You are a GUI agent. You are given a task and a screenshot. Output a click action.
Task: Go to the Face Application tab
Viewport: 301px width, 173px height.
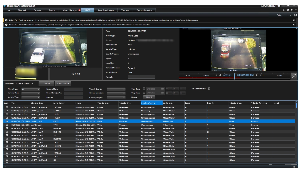[x=106, y=10]
